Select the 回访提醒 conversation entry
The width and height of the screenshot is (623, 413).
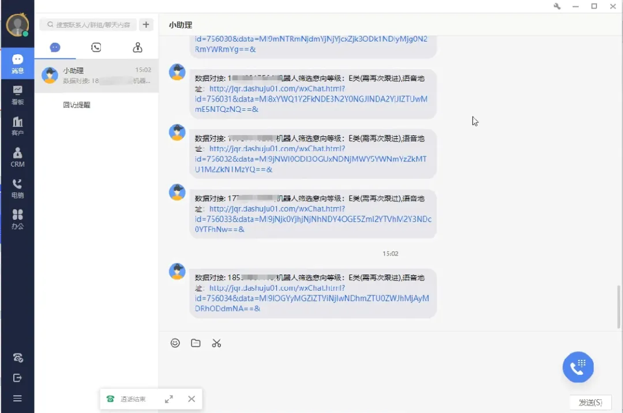[x=77, y=104]
